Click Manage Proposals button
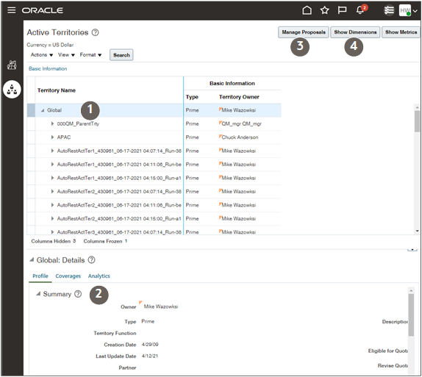 (304, 32)
